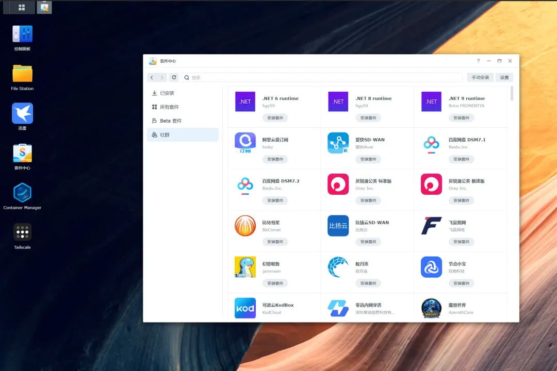Click the .NET 9 runtime icon
Viewport: 557px width, 371px height.
(x=431, y=102)
